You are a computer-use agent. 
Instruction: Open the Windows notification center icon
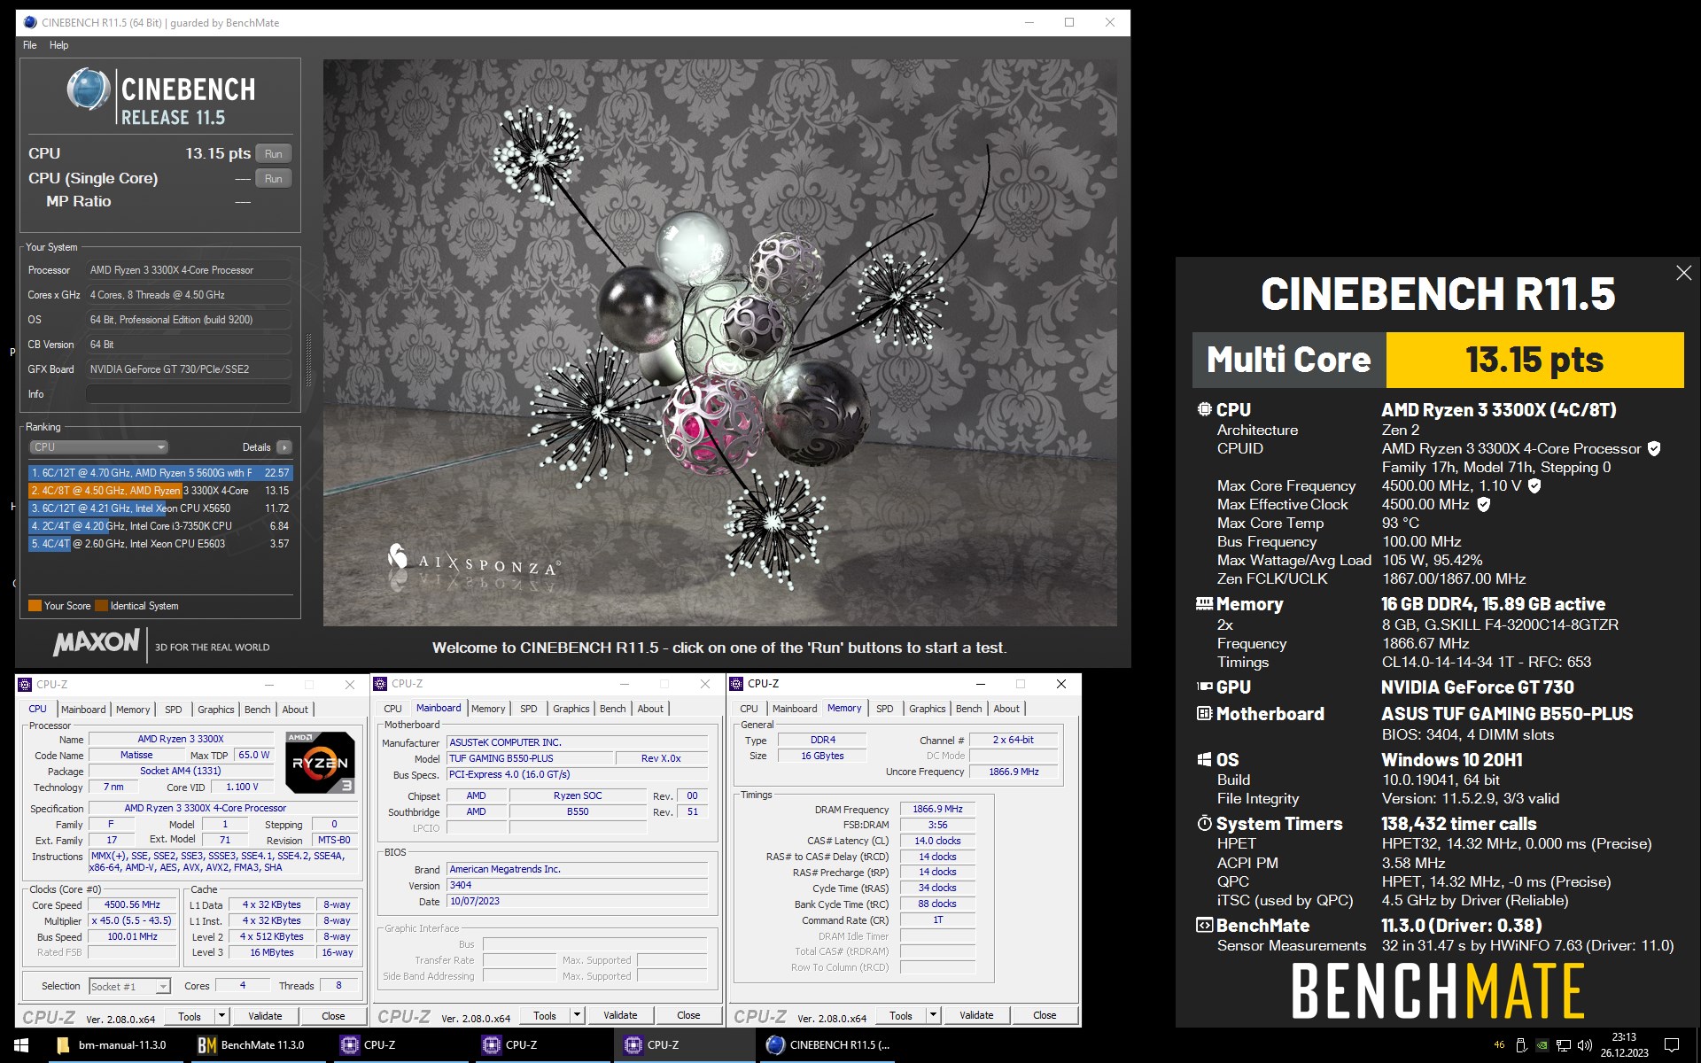[x=1672, y=1045]
